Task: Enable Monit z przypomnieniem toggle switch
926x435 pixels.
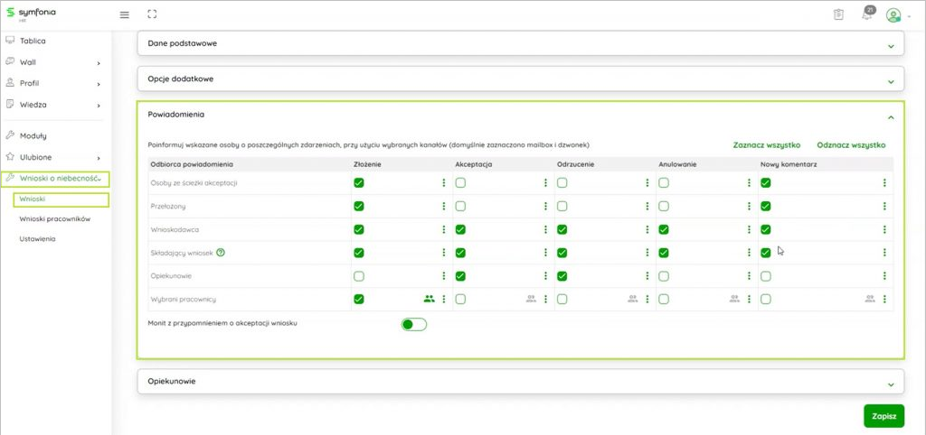Action: (x=413, y=324)
